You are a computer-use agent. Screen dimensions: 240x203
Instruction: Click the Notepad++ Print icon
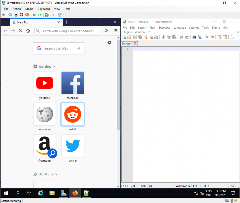[x=156, y=37]
